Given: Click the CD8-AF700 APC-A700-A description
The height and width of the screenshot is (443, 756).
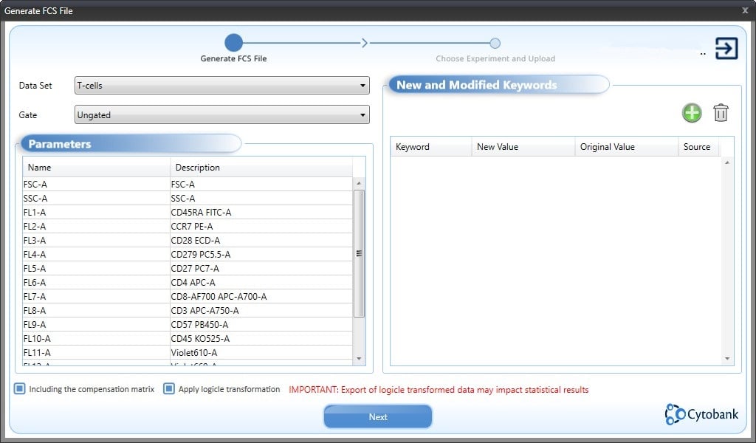Looking at the screenshot, I should coord(219,296).
